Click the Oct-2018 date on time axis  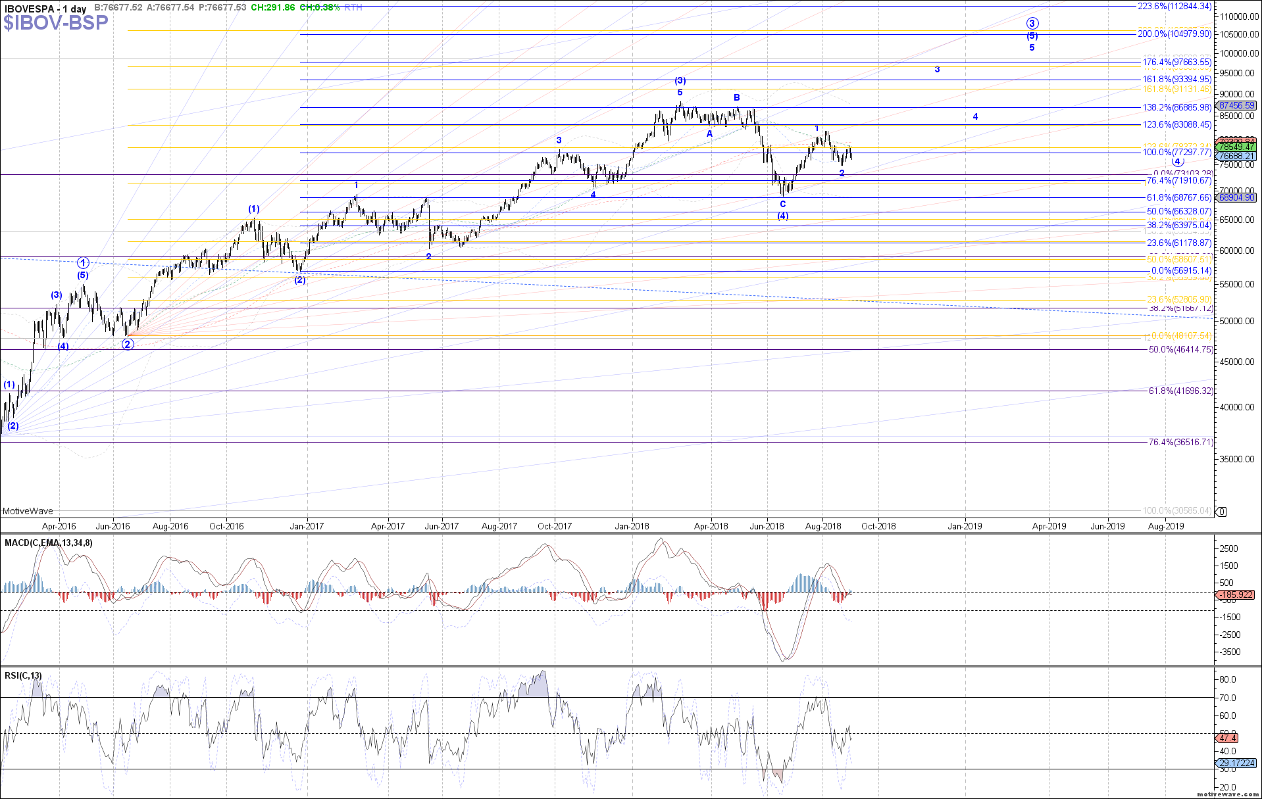pyautogui.click(x=878, y=526)
